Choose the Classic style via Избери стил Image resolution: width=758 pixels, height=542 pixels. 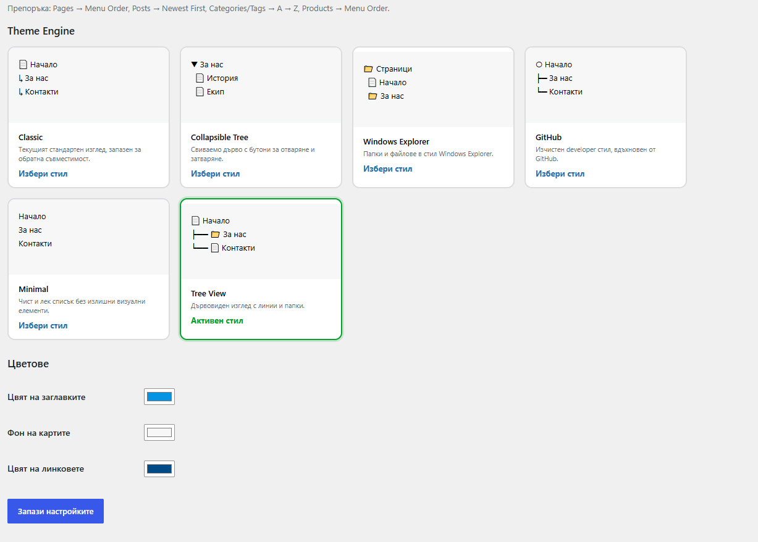43,173
